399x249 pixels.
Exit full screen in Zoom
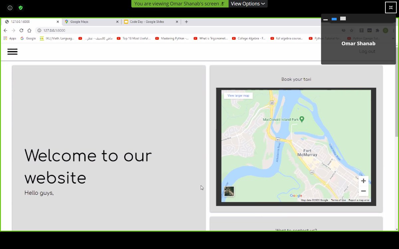tap(391, 7)
